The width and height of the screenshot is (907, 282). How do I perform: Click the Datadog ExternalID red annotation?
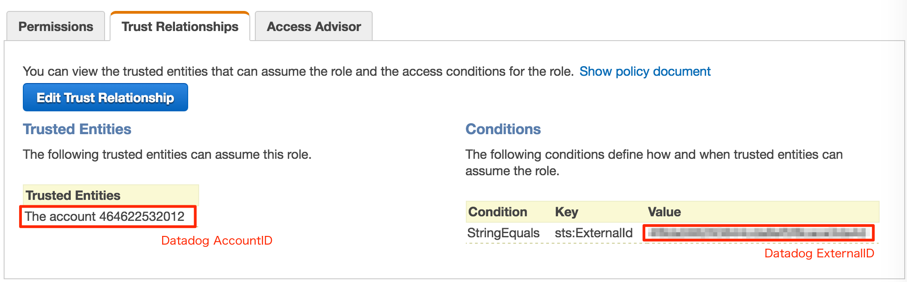[819, 253]
